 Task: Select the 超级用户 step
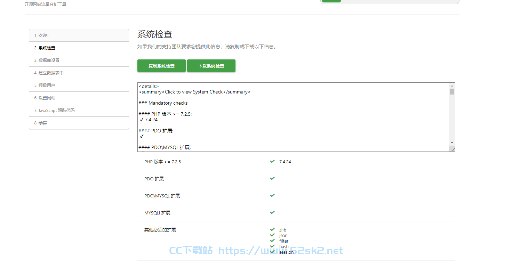pyautogui.click(x=79, y=85)
